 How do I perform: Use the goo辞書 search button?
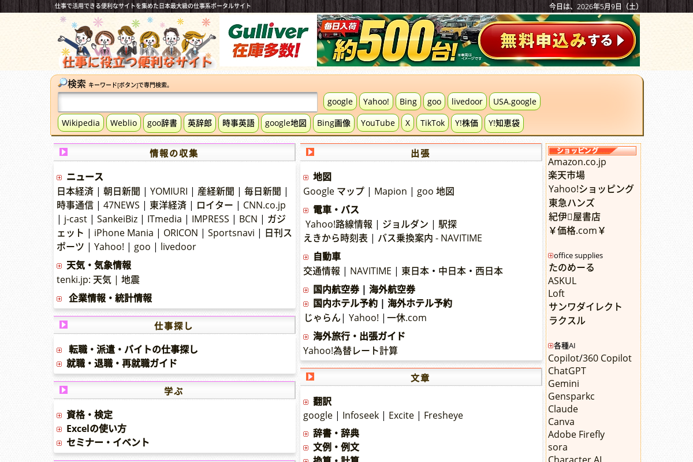pos(162,123)
